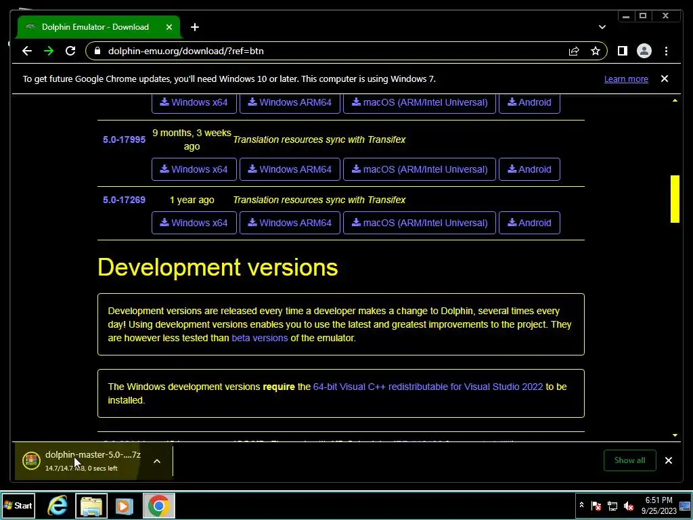Click the tray icon right of the clock

click(x=686, y=505)
